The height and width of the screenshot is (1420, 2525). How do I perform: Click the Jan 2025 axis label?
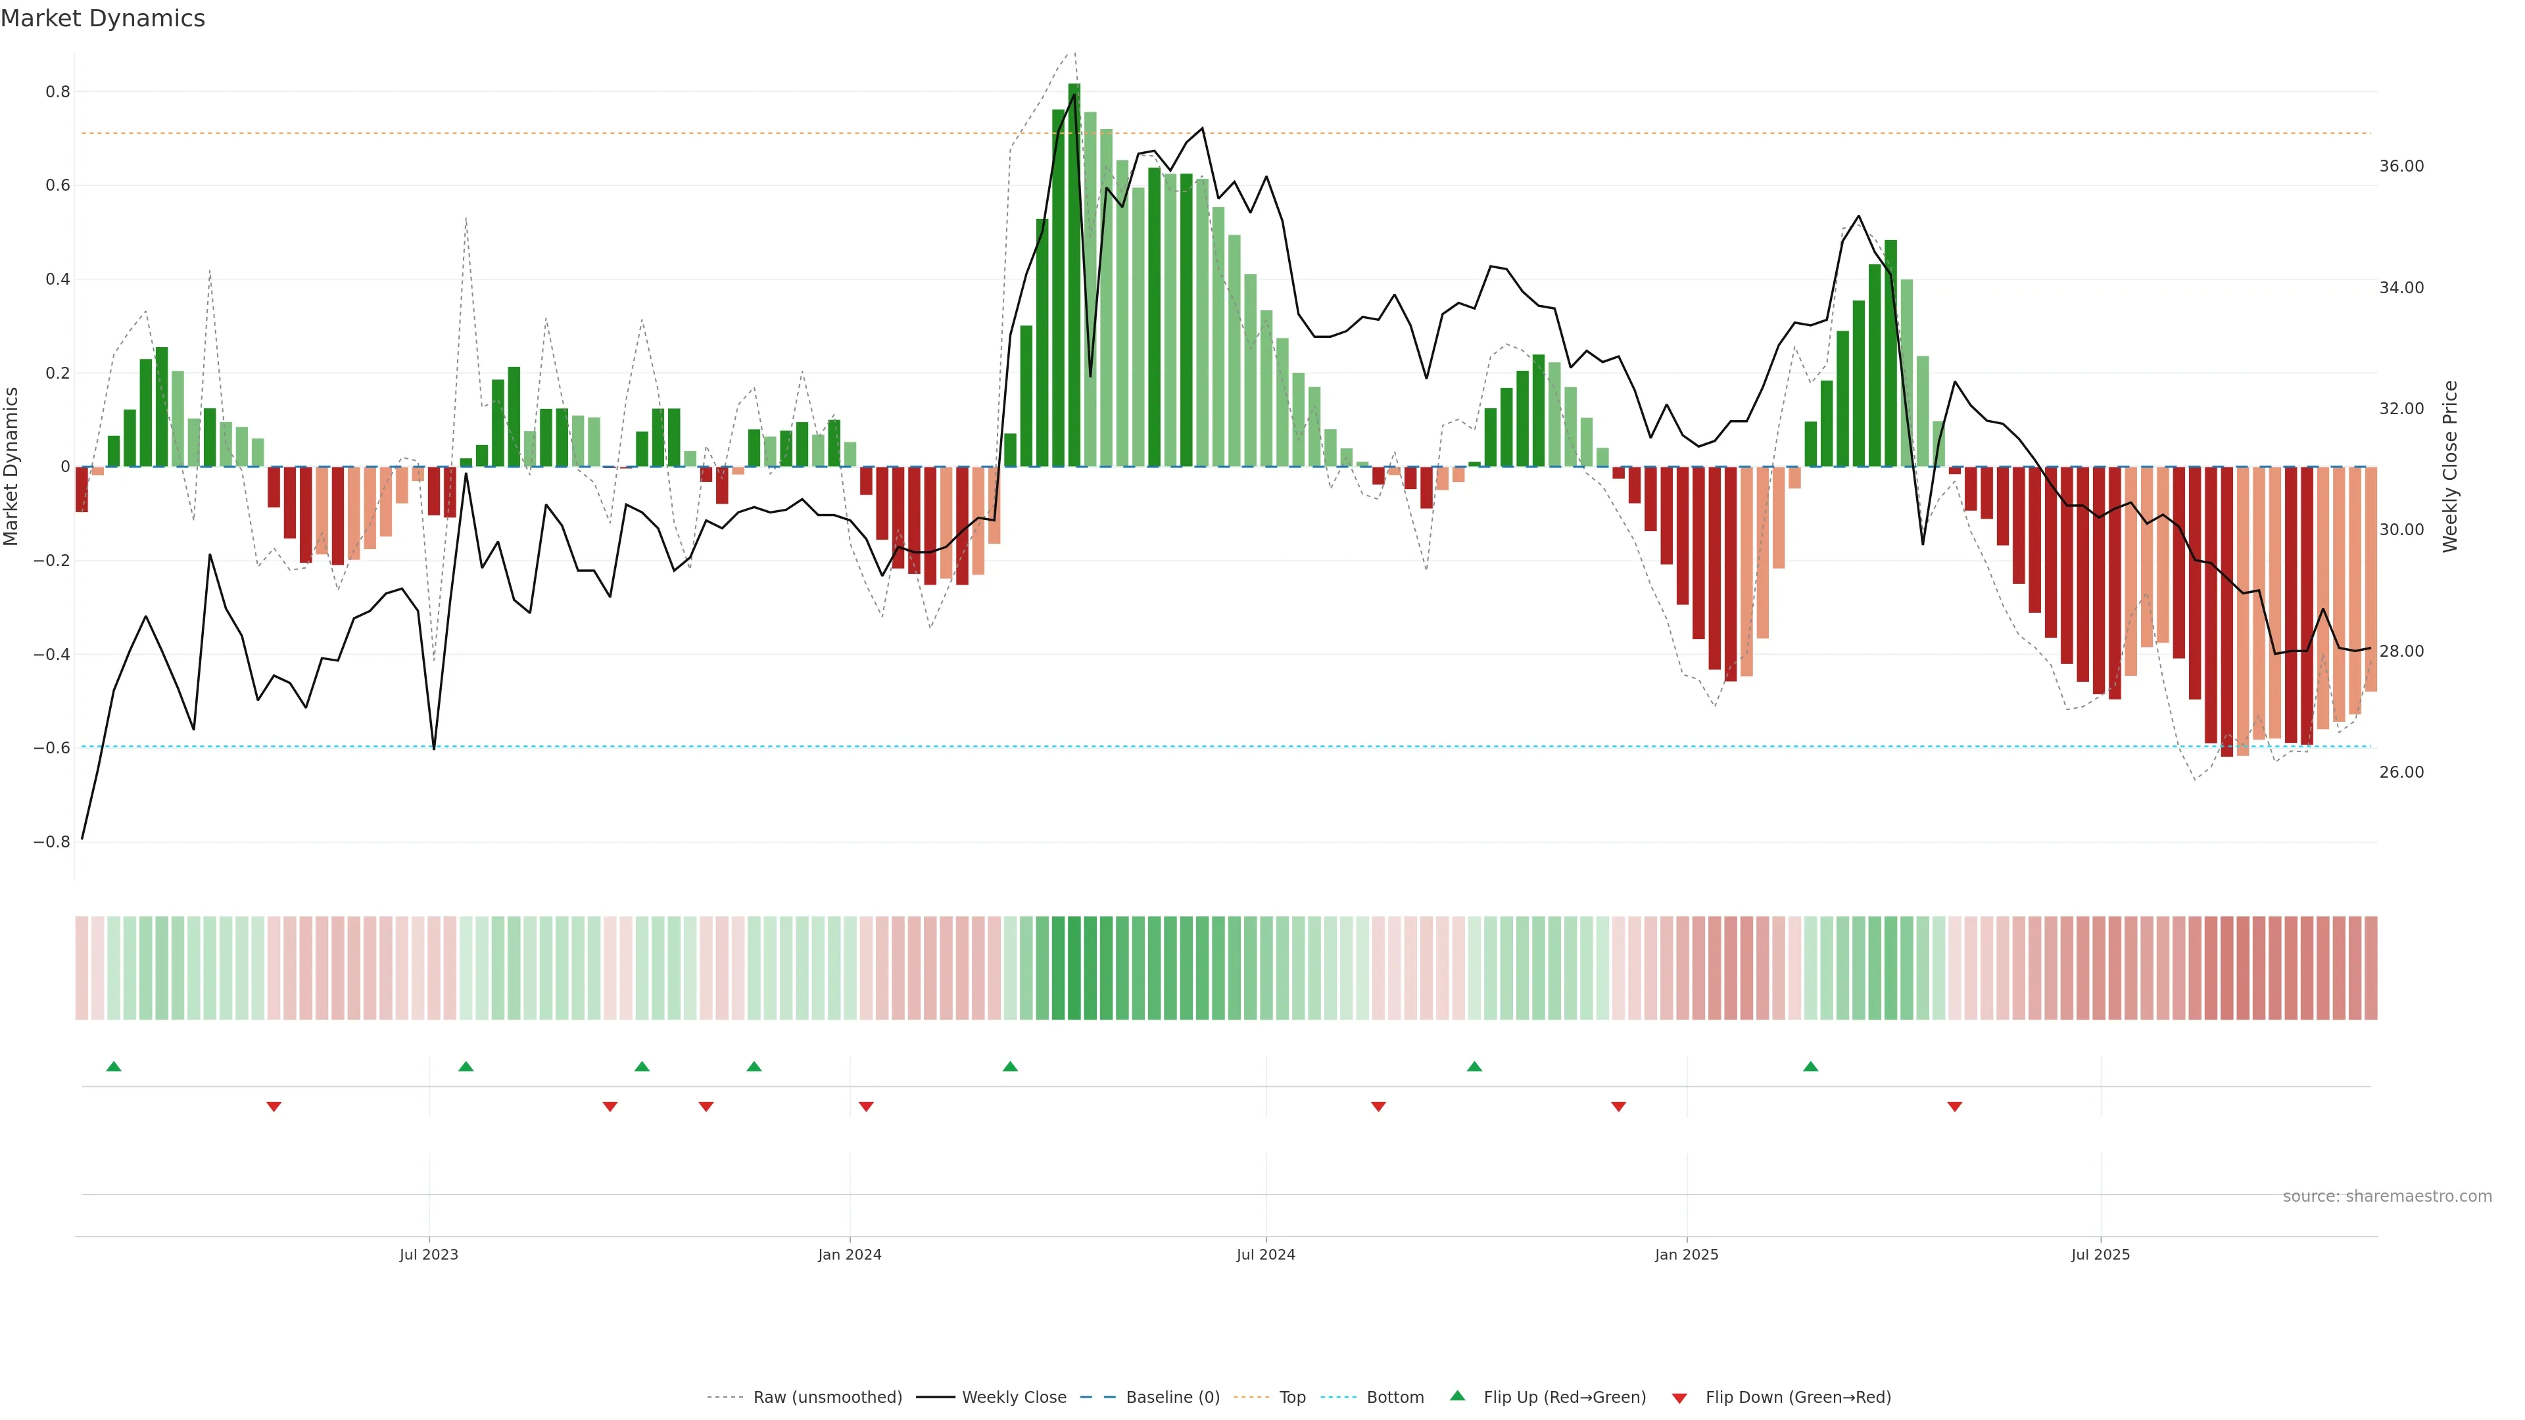[1686, 1254]
